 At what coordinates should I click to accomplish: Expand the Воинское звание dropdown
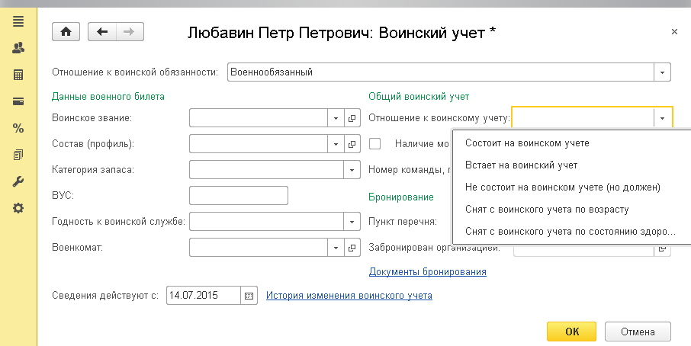pyautogui.click(x=336, y=118)
